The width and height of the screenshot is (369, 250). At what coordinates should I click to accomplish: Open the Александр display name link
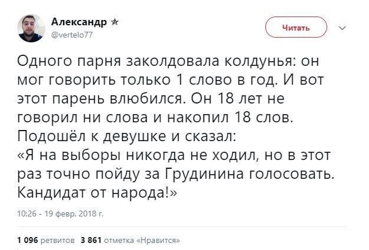click(78, 22)
